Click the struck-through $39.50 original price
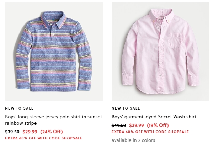 [x=12, y=132]
